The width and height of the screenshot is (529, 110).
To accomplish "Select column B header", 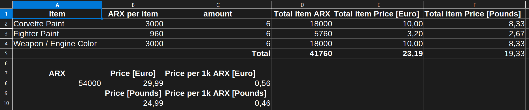I will pyautogui.click(x=133, y=5).
